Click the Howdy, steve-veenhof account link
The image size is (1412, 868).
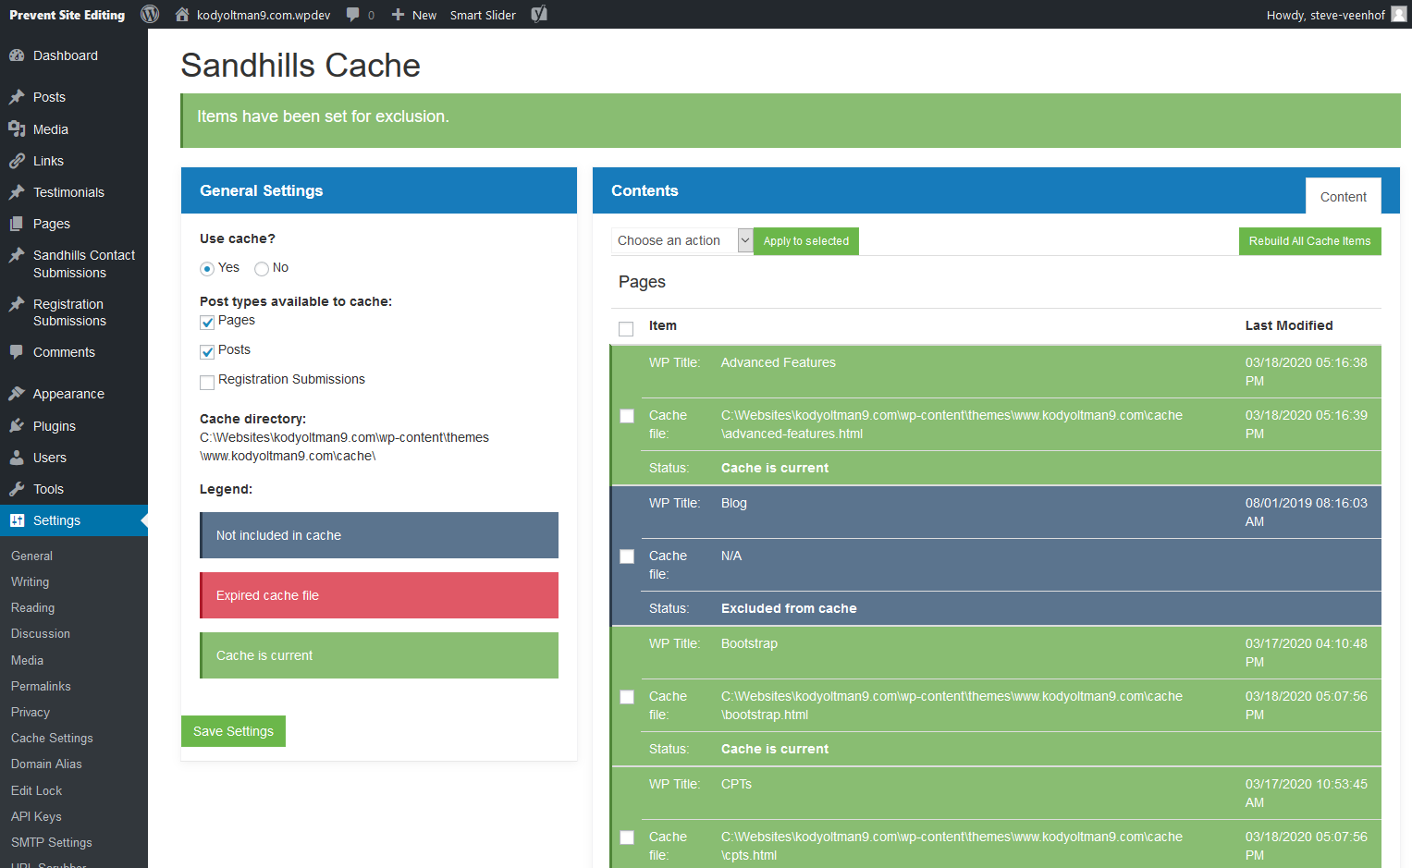coord(1326,15)
